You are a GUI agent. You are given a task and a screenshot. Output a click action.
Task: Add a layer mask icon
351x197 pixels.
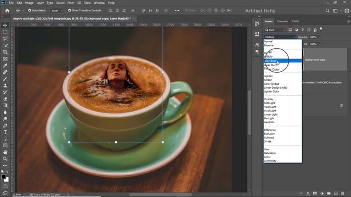(315, 193)
